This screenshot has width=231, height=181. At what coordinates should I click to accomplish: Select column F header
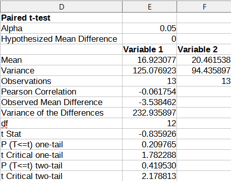coord(204,7)
